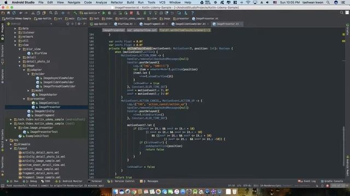Open the Event Log button
Viewport: 350px width, 196px height.
pyautogui.click(x=307, y=181)
